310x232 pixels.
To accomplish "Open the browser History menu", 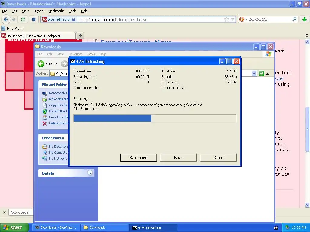I will (38, 11).
